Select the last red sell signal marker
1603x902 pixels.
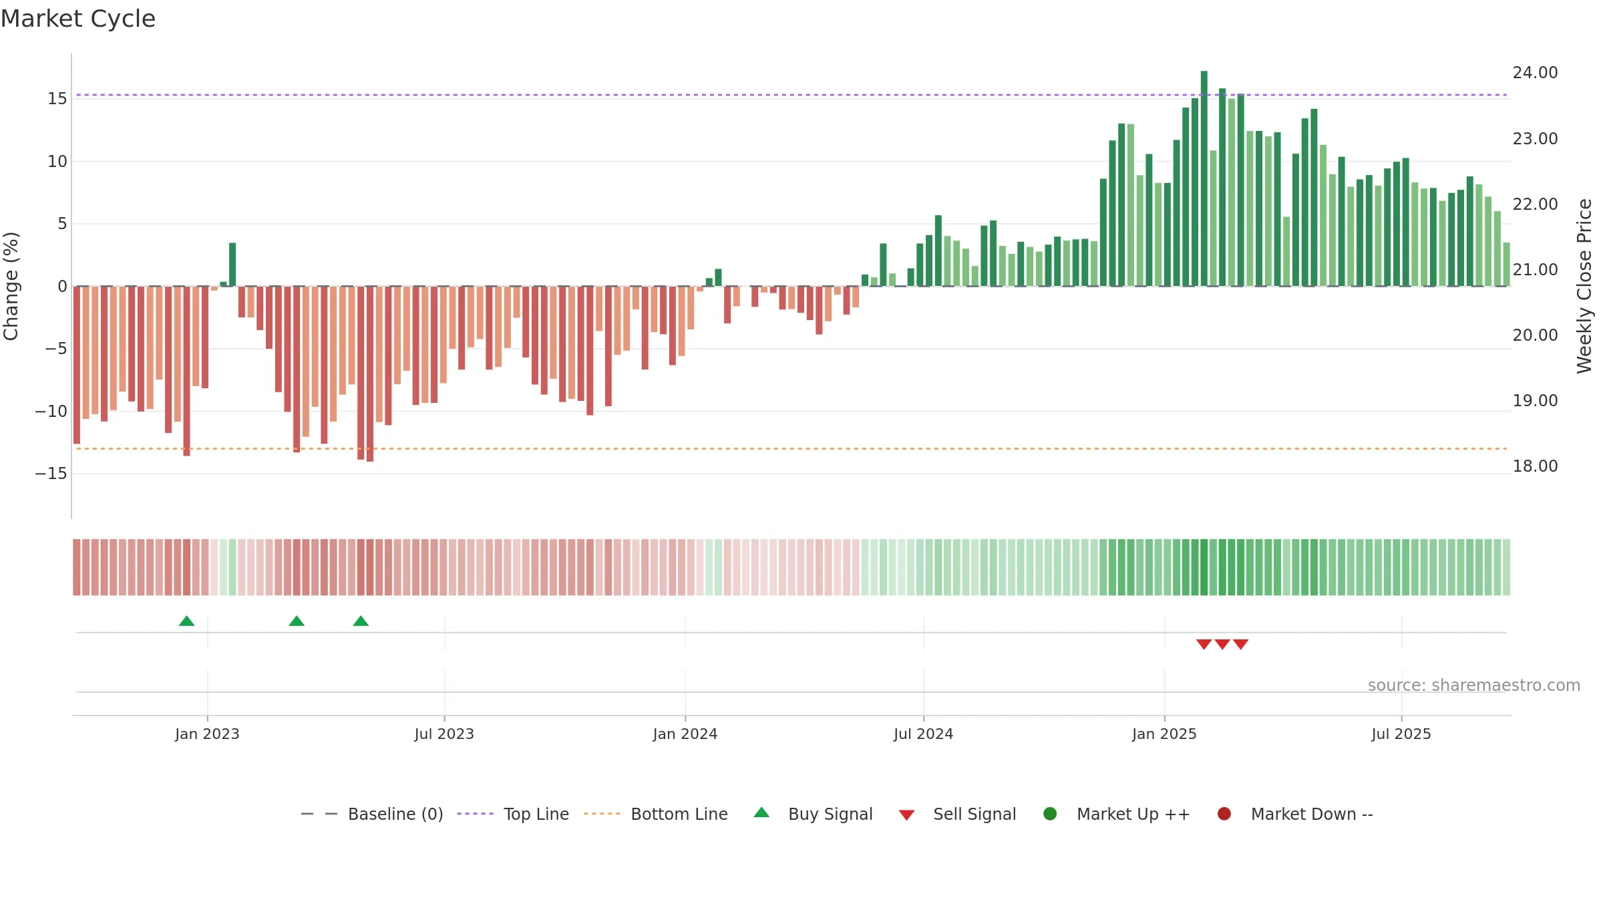pyautogui.click(x=1241, y=644)
